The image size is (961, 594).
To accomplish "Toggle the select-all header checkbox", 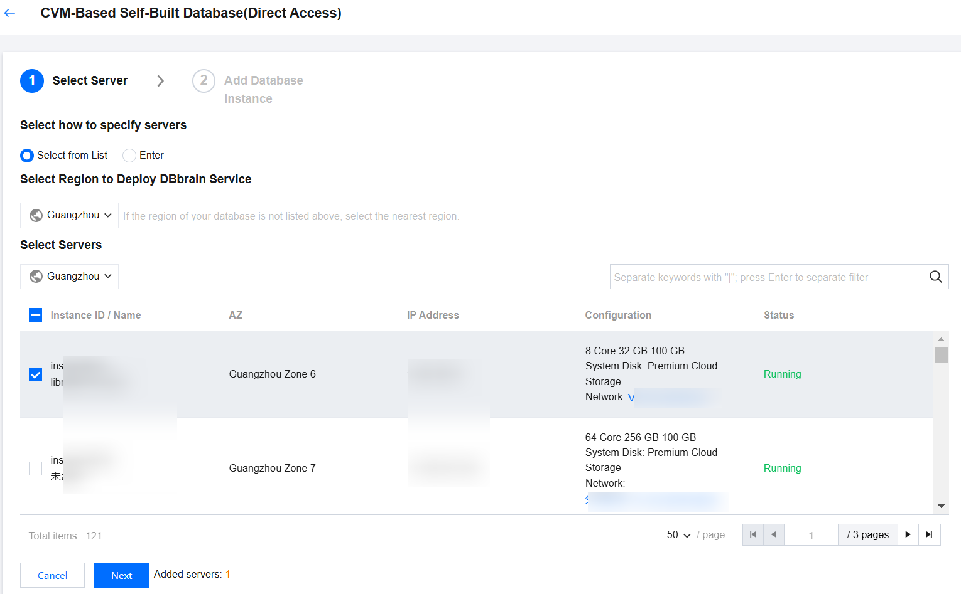I will coord(36,315).
